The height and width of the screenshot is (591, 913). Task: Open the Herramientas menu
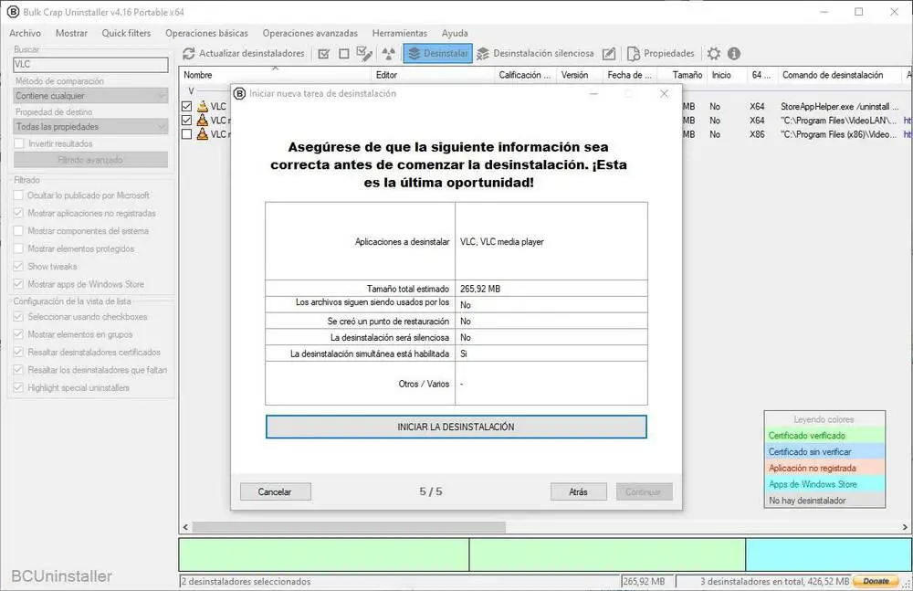[x=400, y=33]
